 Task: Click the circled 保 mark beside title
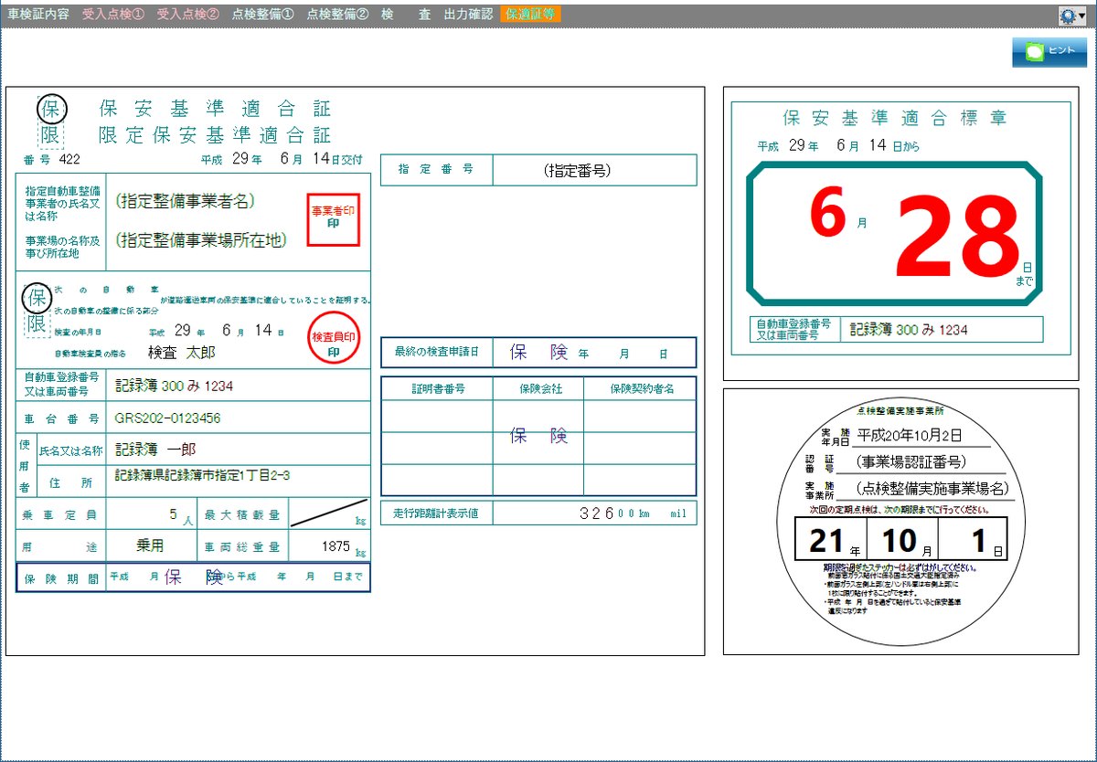52,109
